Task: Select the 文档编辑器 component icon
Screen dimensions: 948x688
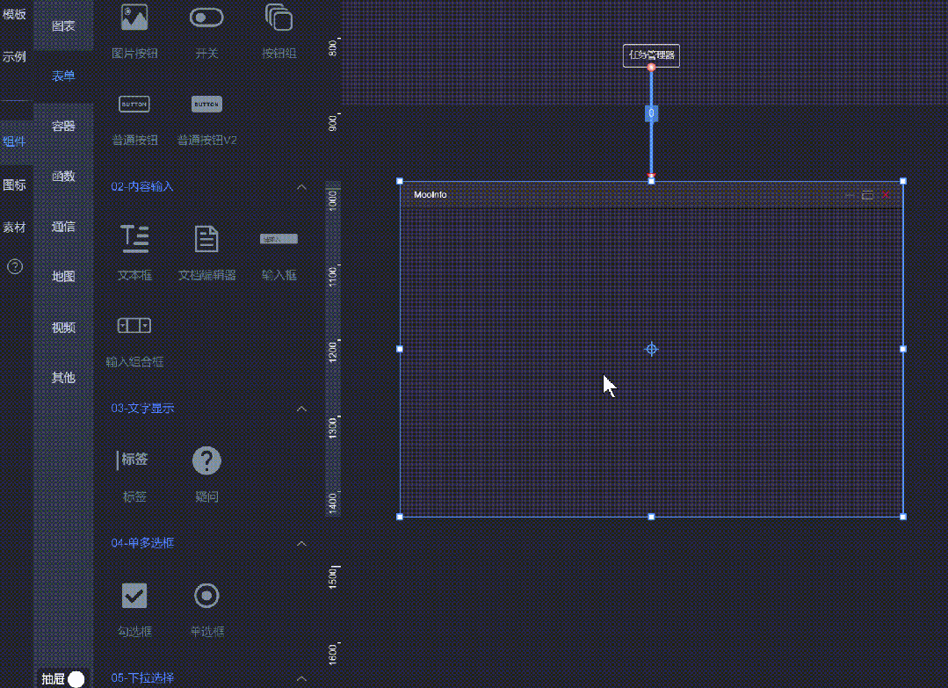Action: (206, 239)
